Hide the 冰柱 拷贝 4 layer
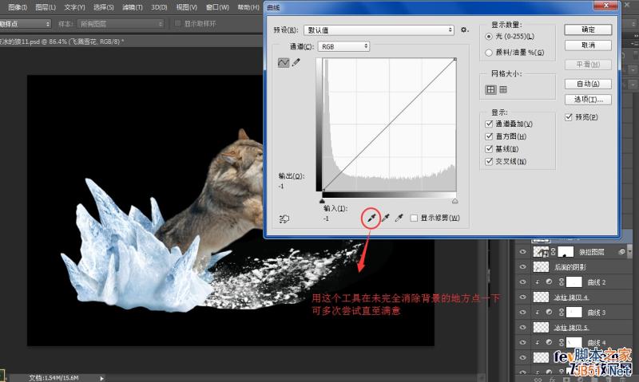The width and height of the screenshot is (639, 382). click(x=523, y=297)
